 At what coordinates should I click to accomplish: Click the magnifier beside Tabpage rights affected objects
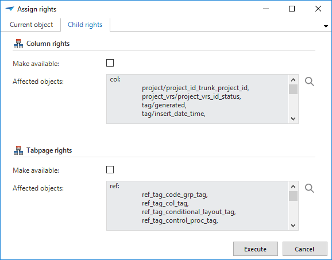[310, 188]
